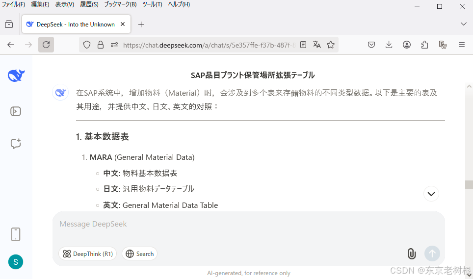Translate this page via the translate icon
Image resolution: width=473 pixels, height=279 pixels.
tap(317, 45)
